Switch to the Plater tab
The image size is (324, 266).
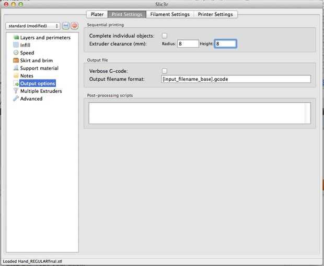(97, 14)
